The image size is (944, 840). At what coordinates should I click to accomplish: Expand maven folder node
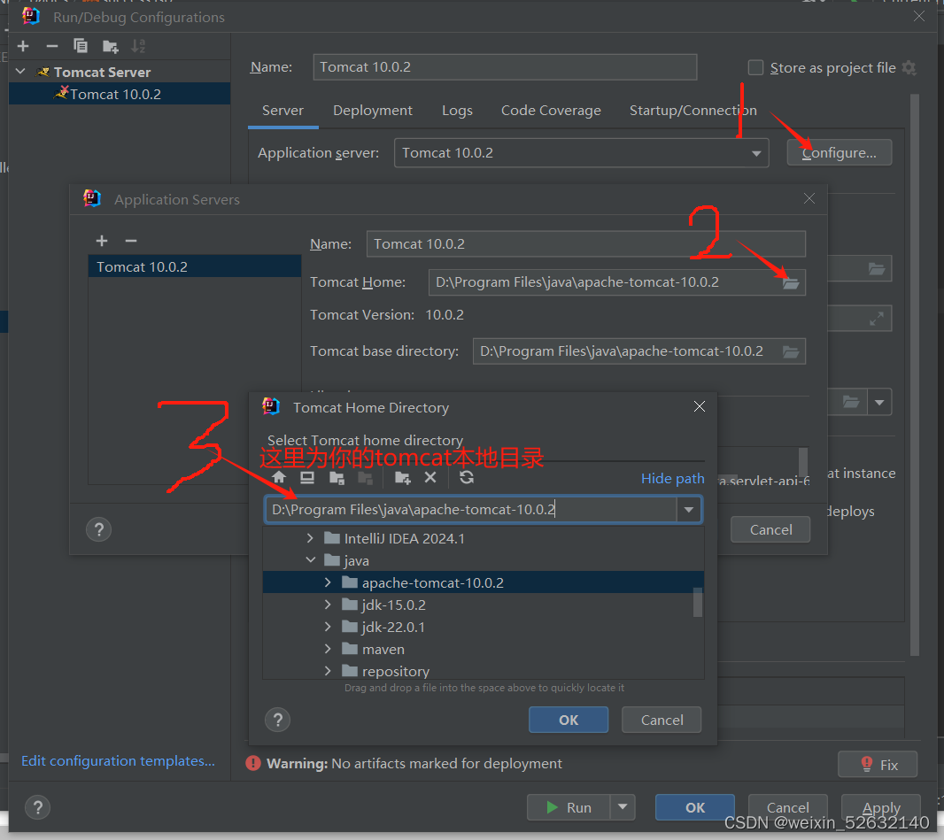328,649
